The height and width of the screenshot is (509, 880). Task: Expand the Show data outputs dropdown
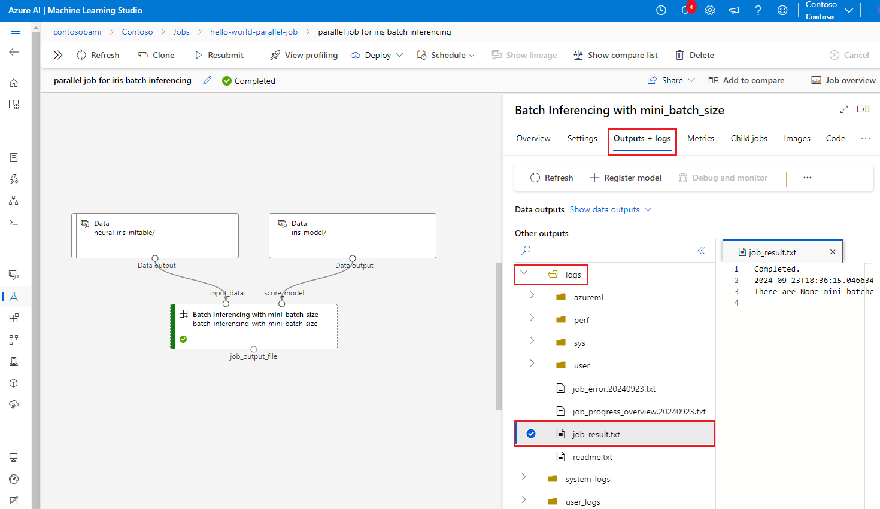click(611, 209)
